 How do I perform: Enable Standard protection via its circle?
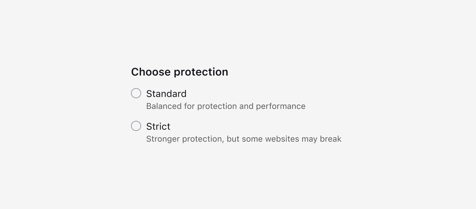136,93
